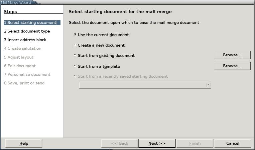Viewport: 255px width, 150px height.
Task: Open the recently saved documents dropdown arrow
Action: pos(209,85)
